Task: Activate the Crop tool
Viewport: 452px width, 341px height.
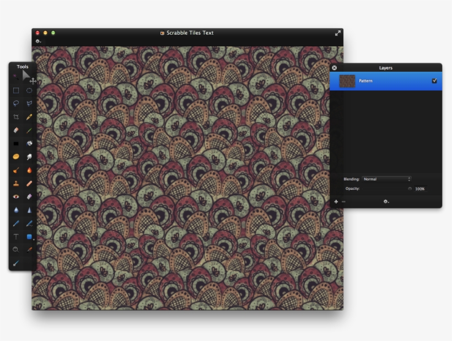Action: tap(16, 117)
